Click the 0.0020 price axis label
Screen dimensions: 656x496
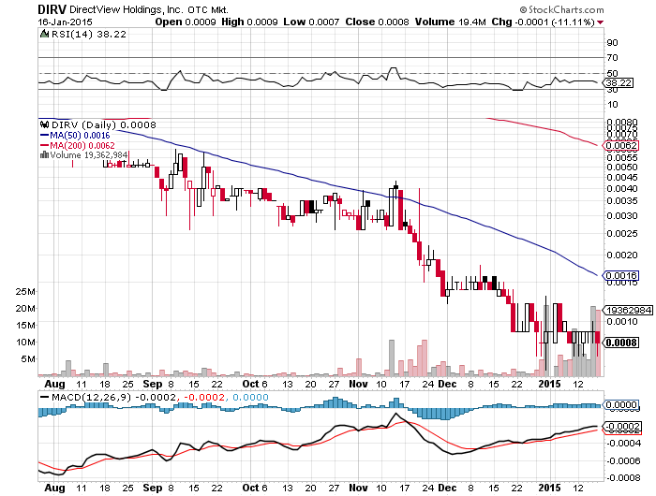pos(621,255)
